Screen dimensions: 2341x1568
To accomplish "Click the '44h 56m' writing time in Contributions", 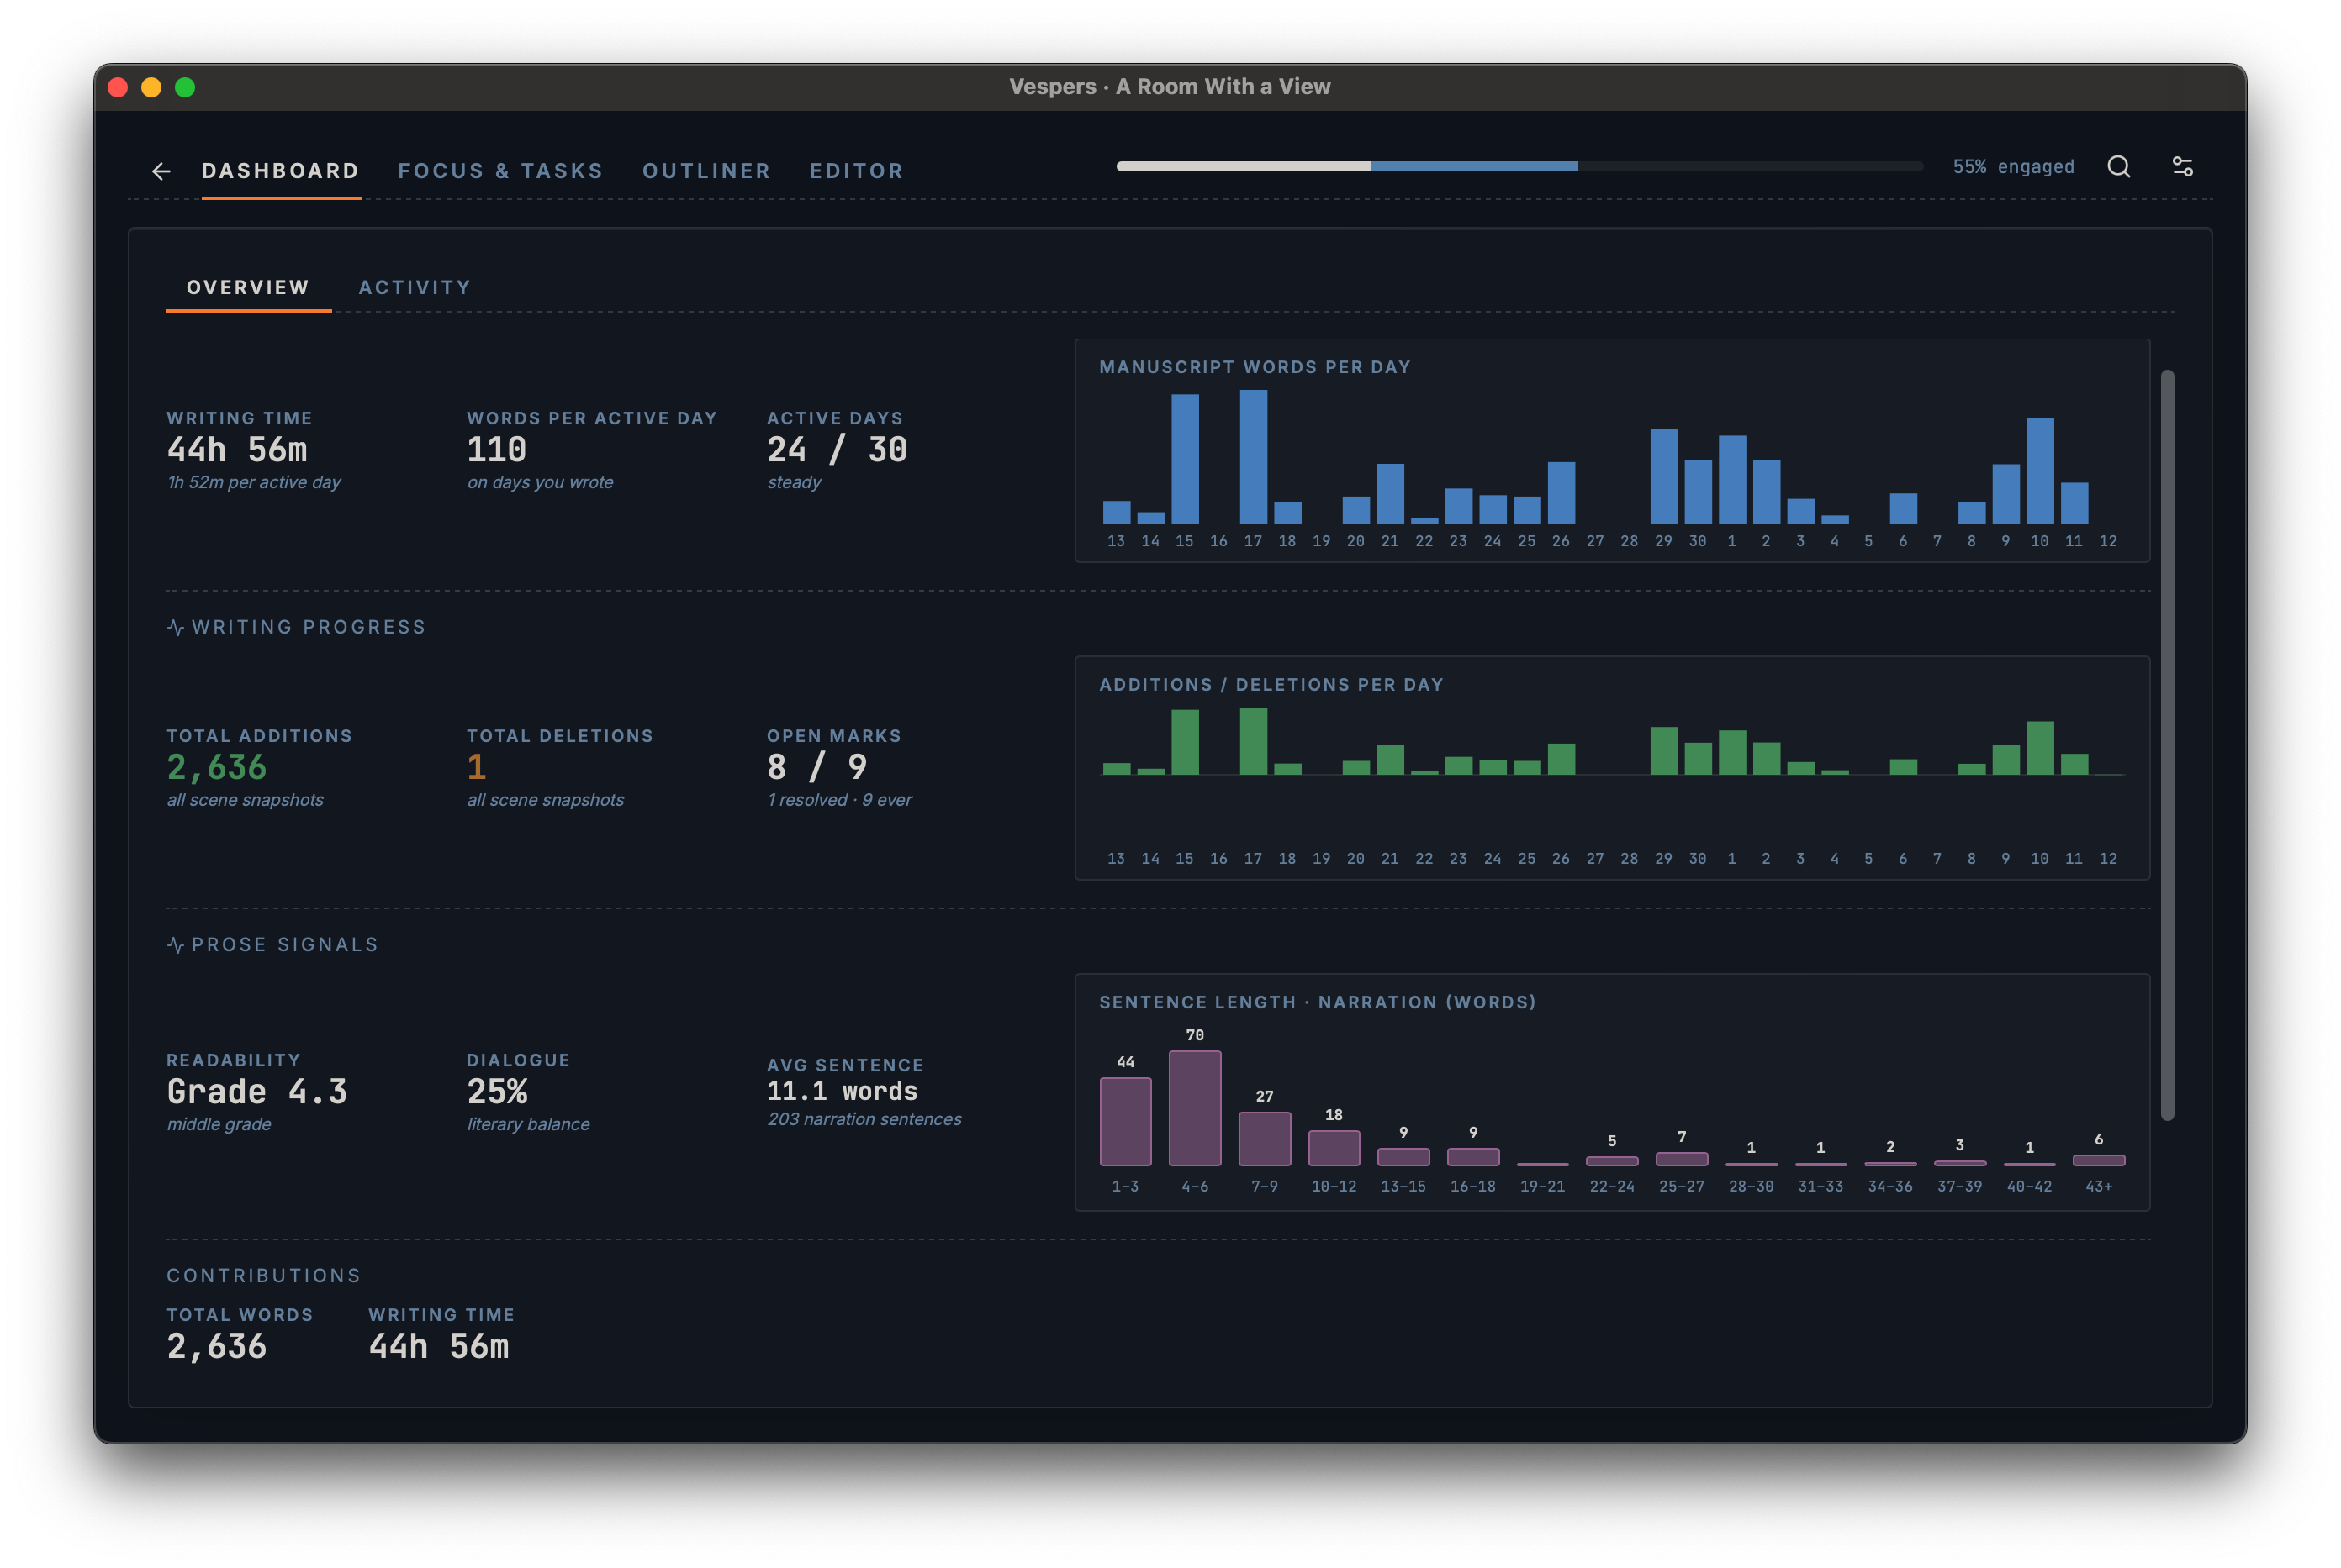I will (438, 1347).
